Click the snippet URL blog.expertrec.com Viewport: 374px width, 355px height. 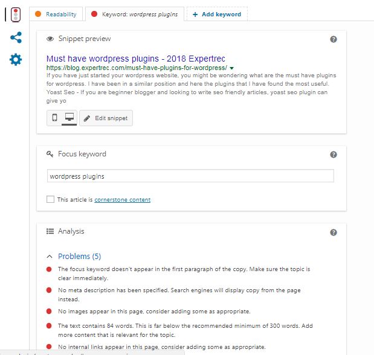click(137, 68)
